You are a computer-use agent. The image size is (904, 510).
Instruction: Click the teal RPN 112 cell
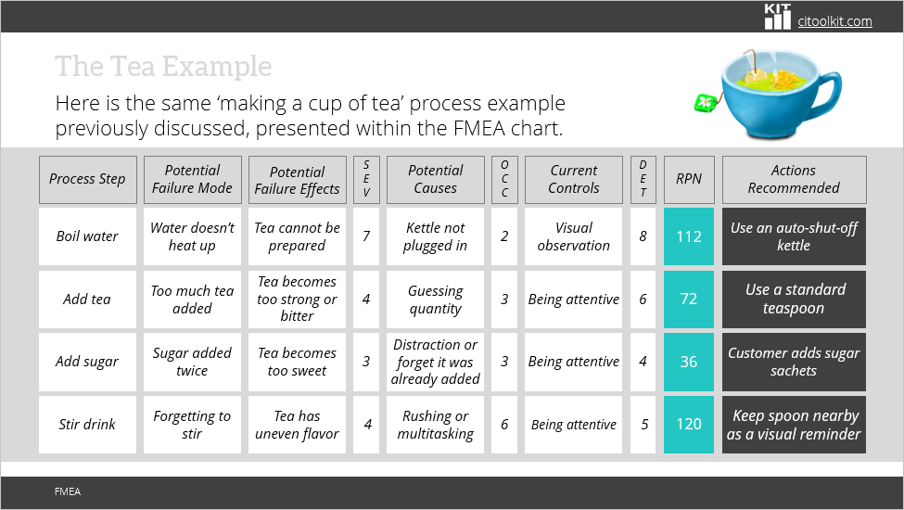tap(689, 236)
